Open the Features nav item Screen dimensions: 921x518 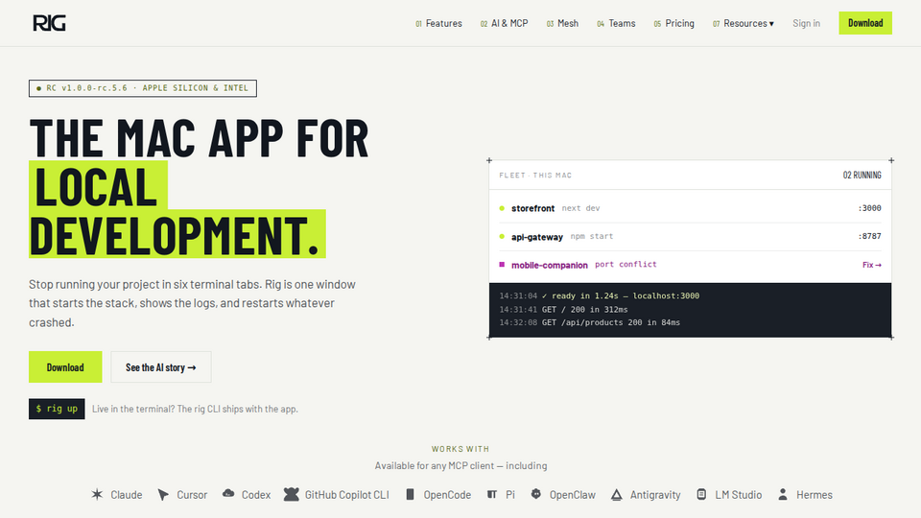tap(438, 23)
